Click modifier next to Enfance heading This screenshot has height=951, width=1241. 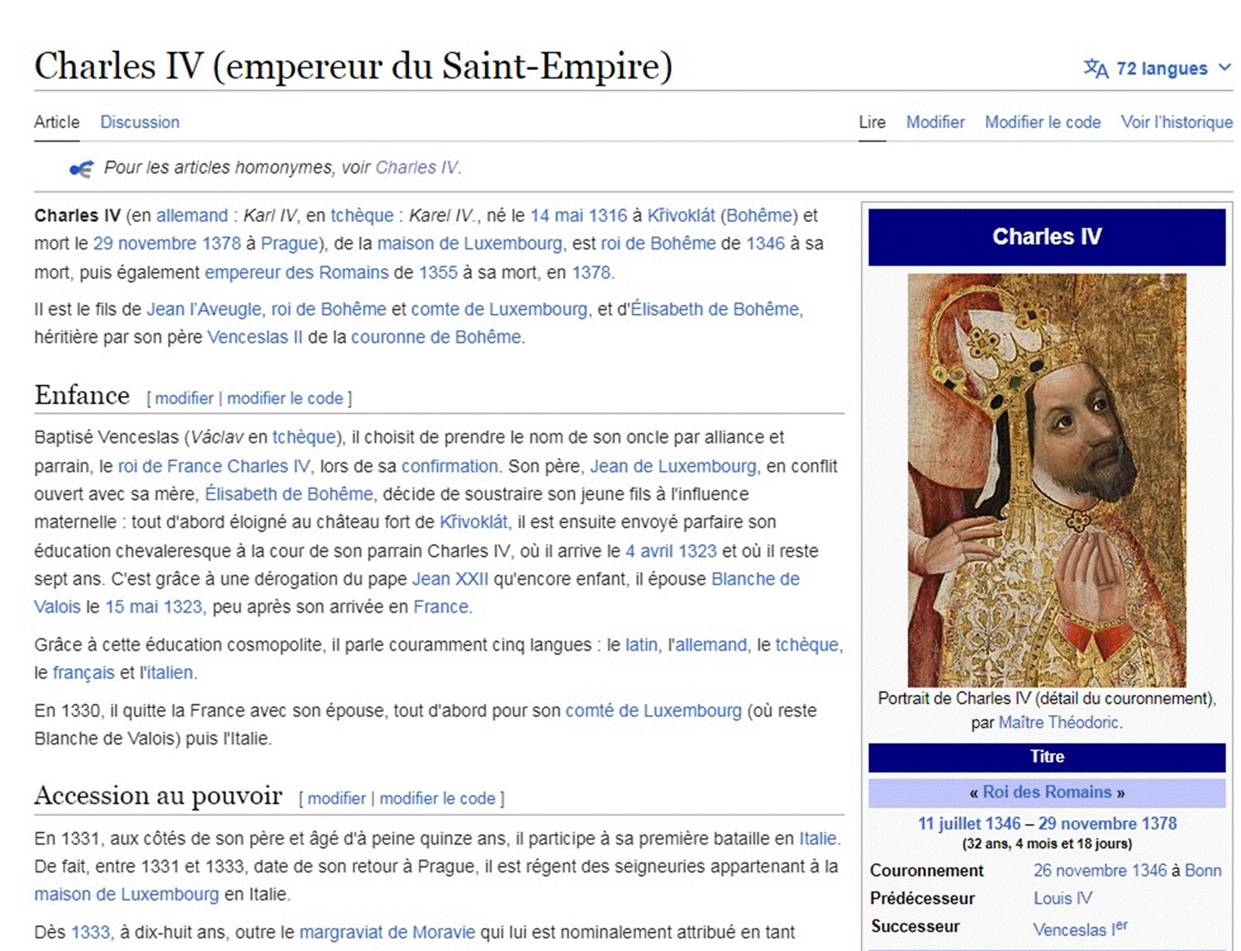pos(184,398)
